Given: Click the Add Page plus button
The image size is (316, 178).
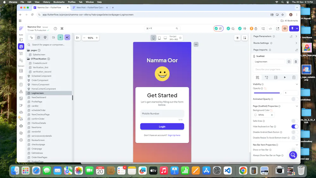Looking at the screenshot, I should (60, 37).
